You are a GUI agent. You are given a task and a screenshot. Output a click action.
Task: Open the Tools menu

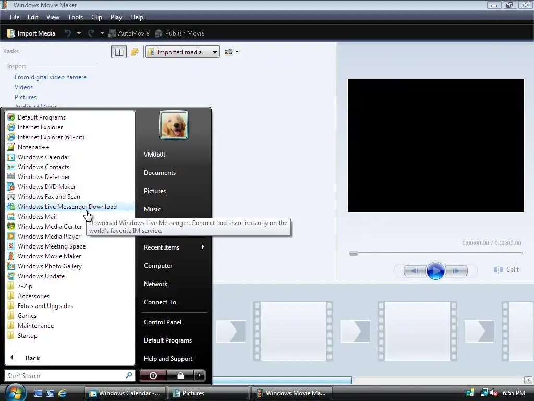(75, 17)
